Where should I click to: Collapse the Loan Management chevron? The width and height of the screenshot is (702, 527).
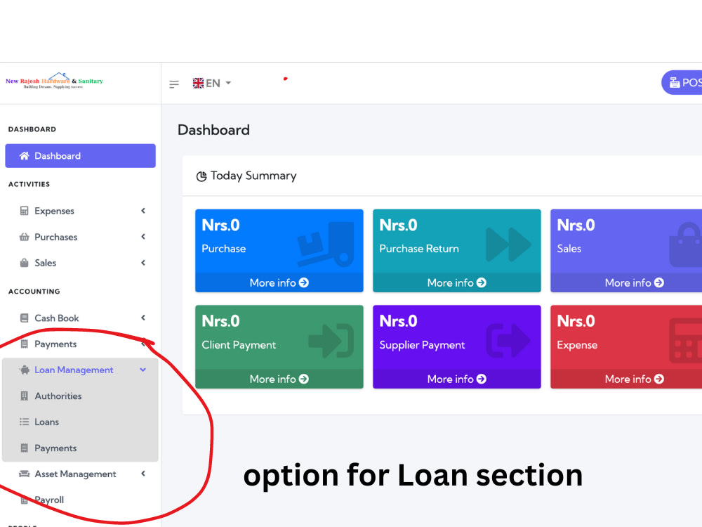(x=143, y=370)
